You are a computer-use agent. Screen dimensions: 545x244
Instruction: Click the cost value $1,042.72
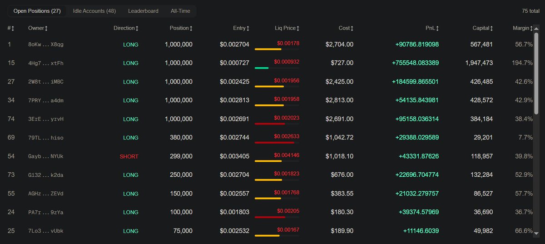tap(340, 138)
